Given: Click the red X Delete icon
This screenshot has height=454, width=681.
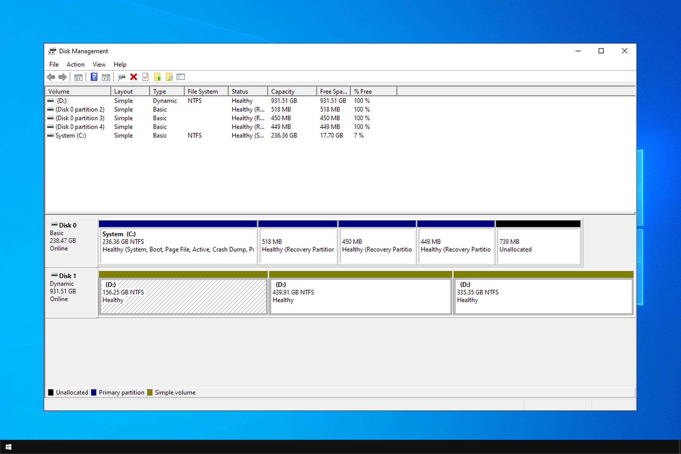Looking at the screenshot, I should click(134, 77).
